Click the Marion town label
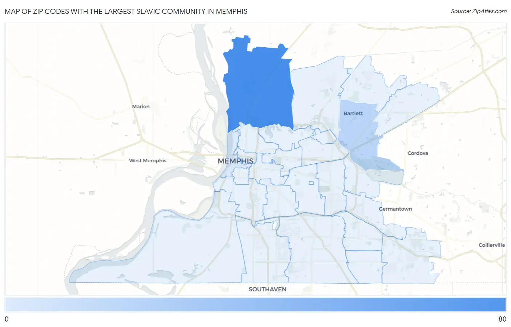This screenshot has width=511, height=327. (141, 107)
